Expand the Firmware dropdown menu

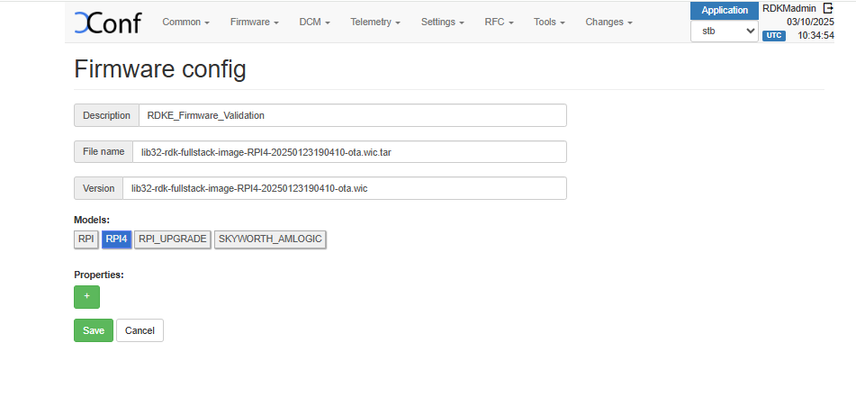tap(254, 22)
